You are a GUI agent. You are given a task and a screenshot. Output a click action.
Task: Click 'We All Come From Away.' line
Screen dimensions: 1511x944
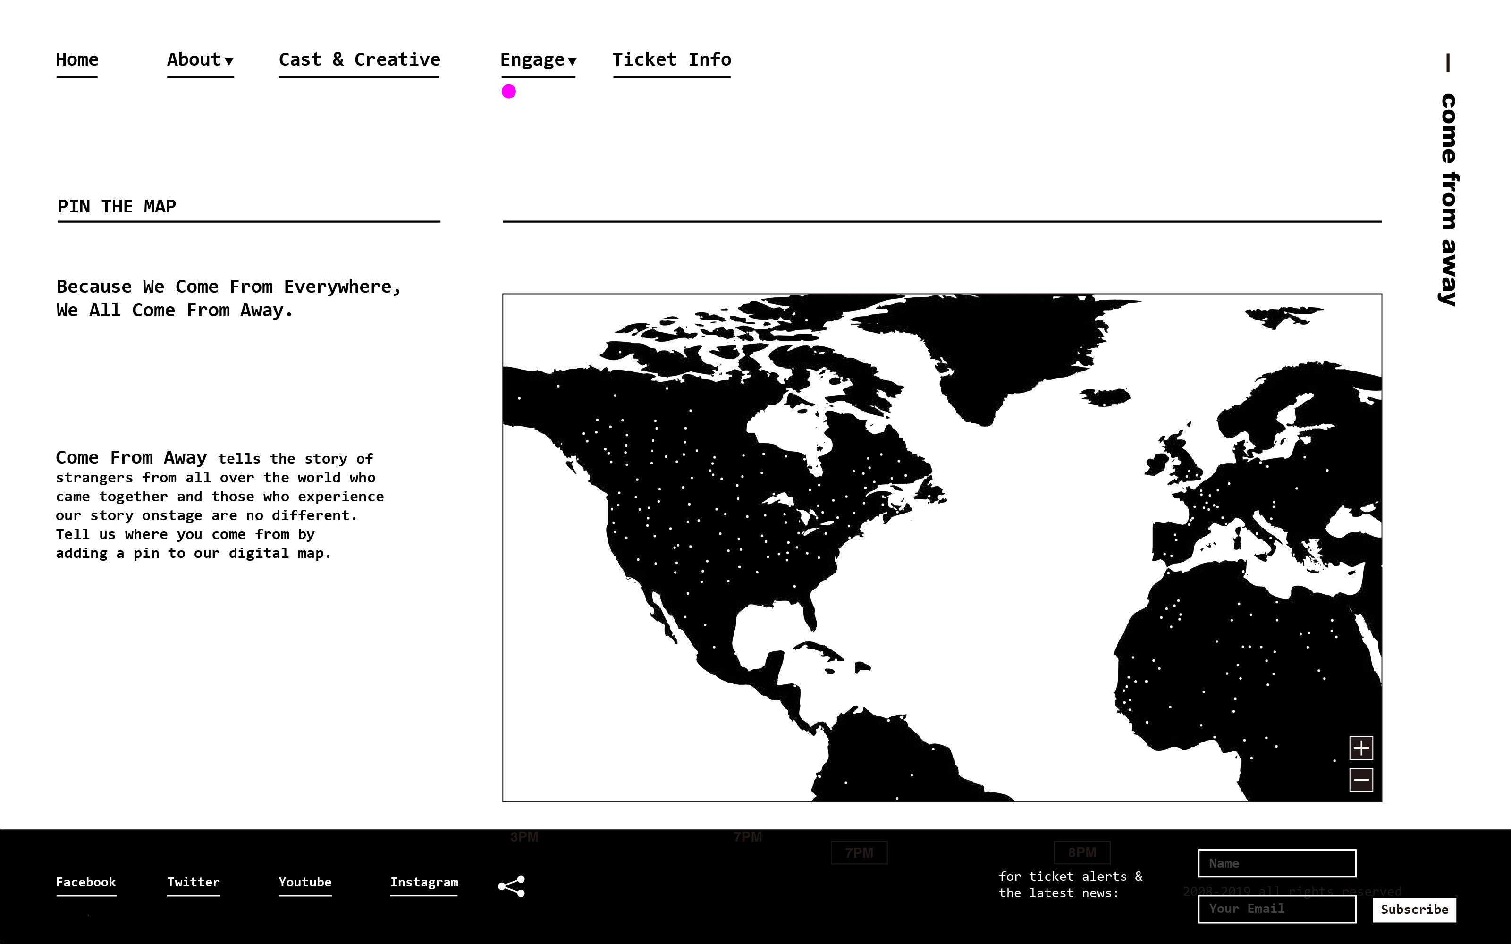pos(174,310)
